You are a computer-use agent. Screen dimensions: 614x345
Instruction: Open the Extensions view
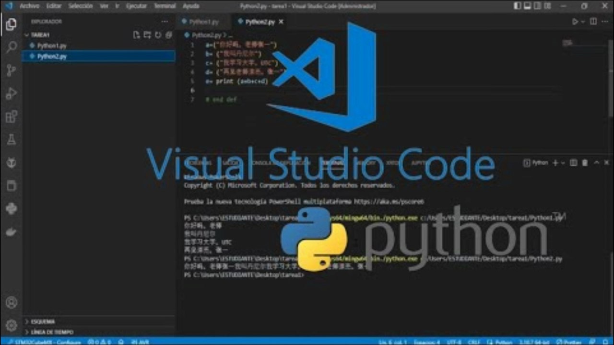[x=11, y=116]
